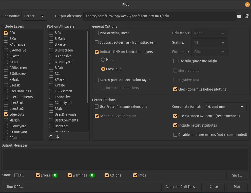This screenshot has height=193, width=251.
Task: Click the move layer down arrow
Action: (x=58, y=137)
